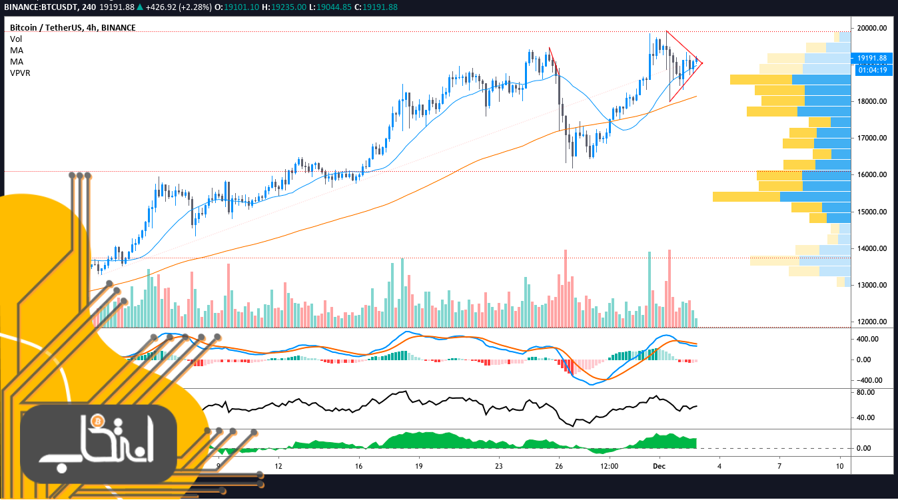Viewport: 898px width, 500px height.
Task: Click the 80.00 RSI axis label
Action: click(866, 392)
